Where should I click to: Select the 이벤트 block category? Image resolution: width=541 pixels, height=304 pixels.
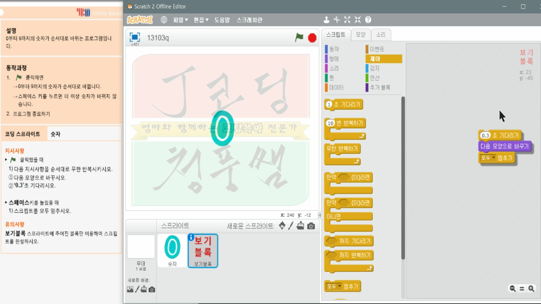coord(375,49)
